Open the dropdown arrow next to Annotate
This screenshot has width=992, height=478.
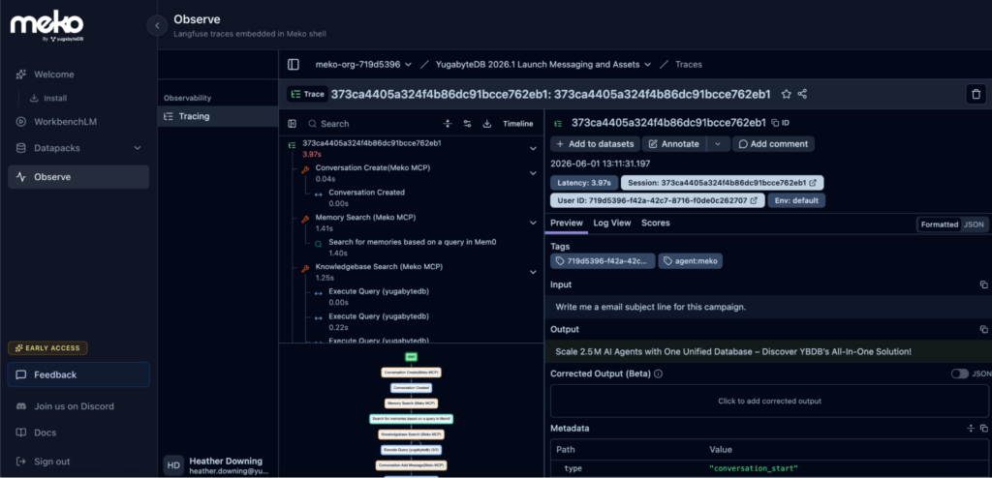click(x=718, y=144)
